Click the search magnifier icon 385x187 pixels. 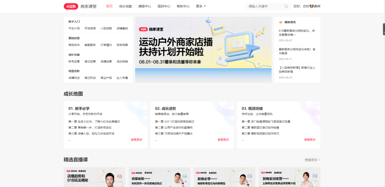tap(286, 6)
